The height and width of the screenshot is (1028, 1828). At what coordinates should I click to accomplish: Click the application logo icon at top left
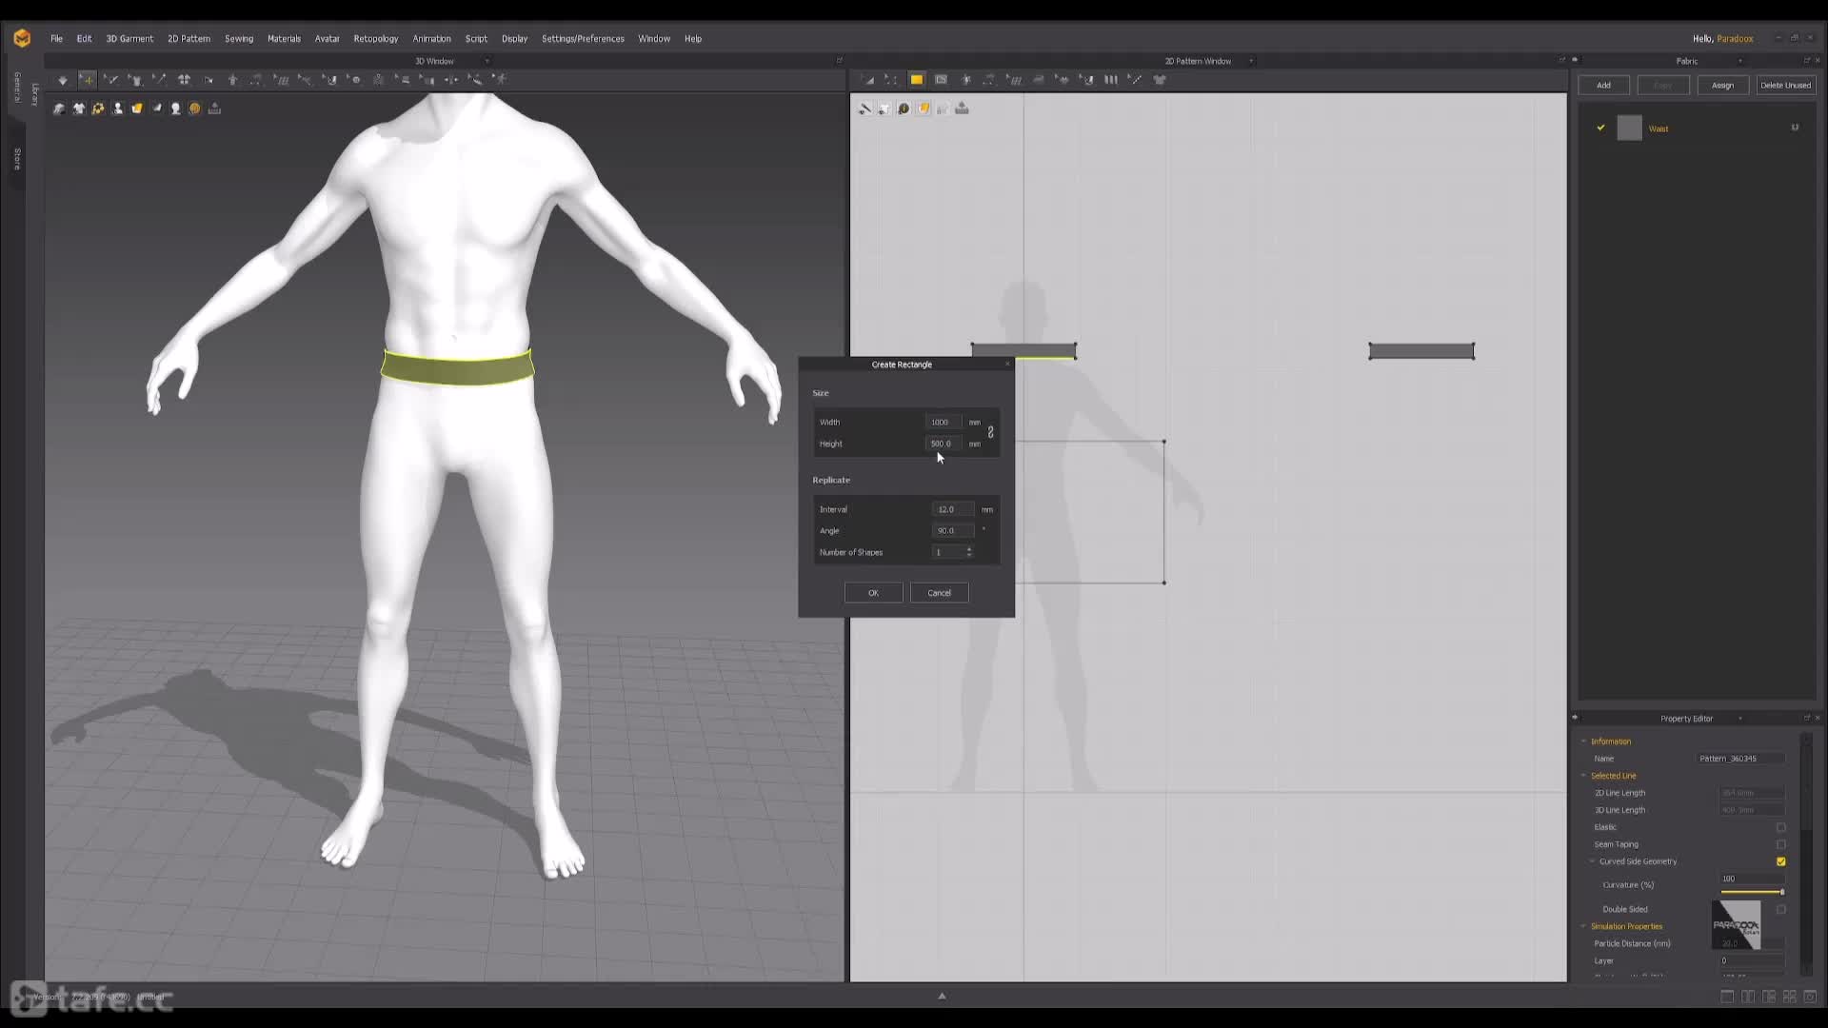pyautogui.click(x=22, y=38)
